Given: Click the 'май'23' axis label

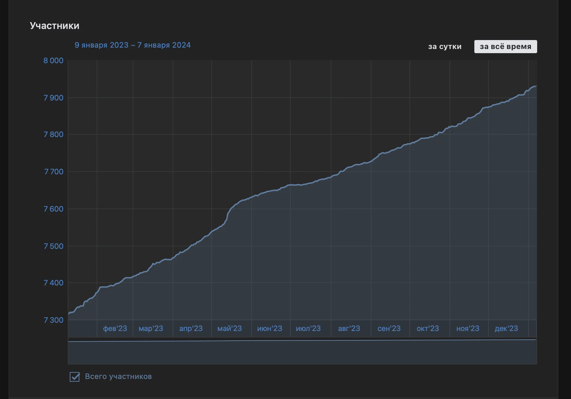Looking at the screenshot, I should point(230,329).
